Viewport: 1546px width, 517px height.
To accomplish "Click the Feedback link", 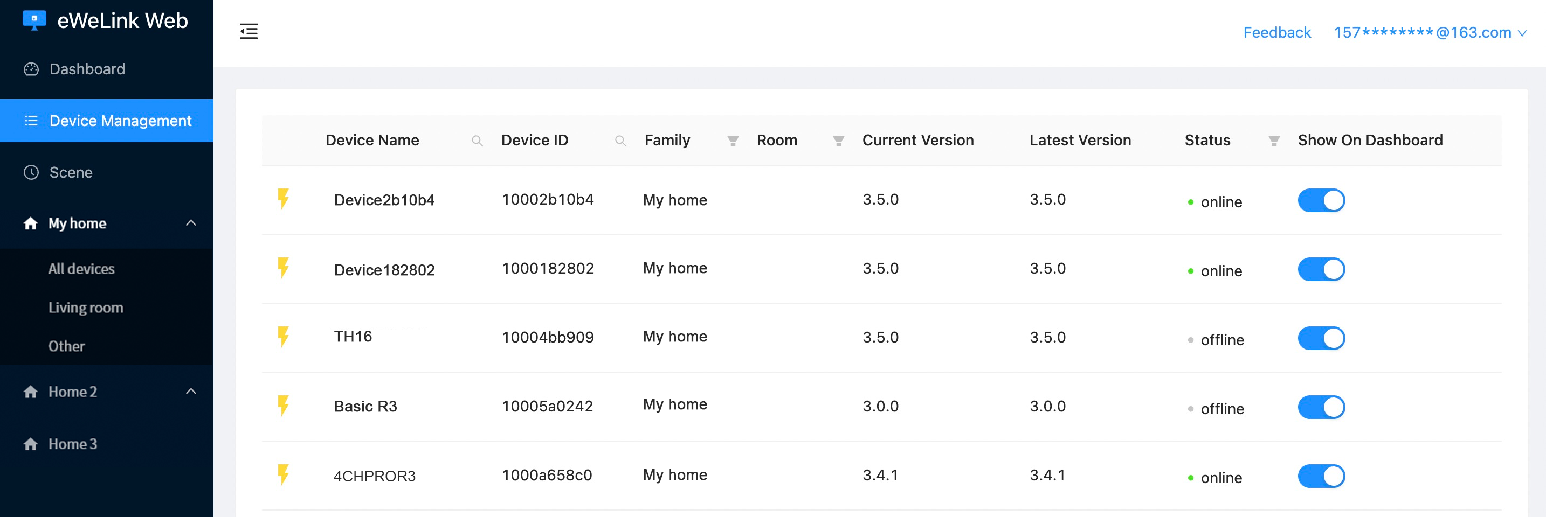I will 1276,32.
